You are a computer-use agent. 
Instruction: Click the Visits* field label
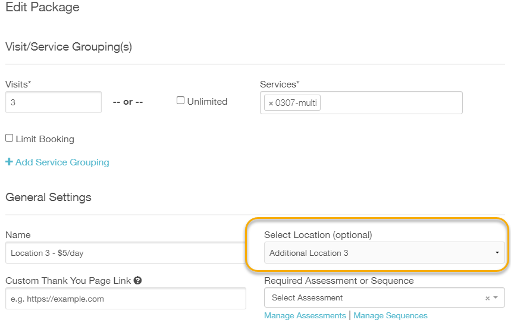coord(18,84)
